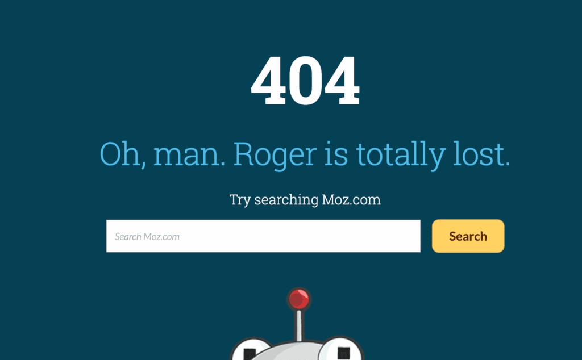The height and width of the screenshot is (360, 582).
Task: Click Roger the robot's left eye
Action: click(251, 350)
